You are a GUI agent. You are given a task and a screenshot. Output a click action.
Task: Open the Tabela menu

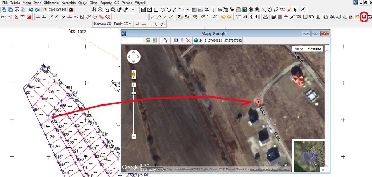[15, 3]
